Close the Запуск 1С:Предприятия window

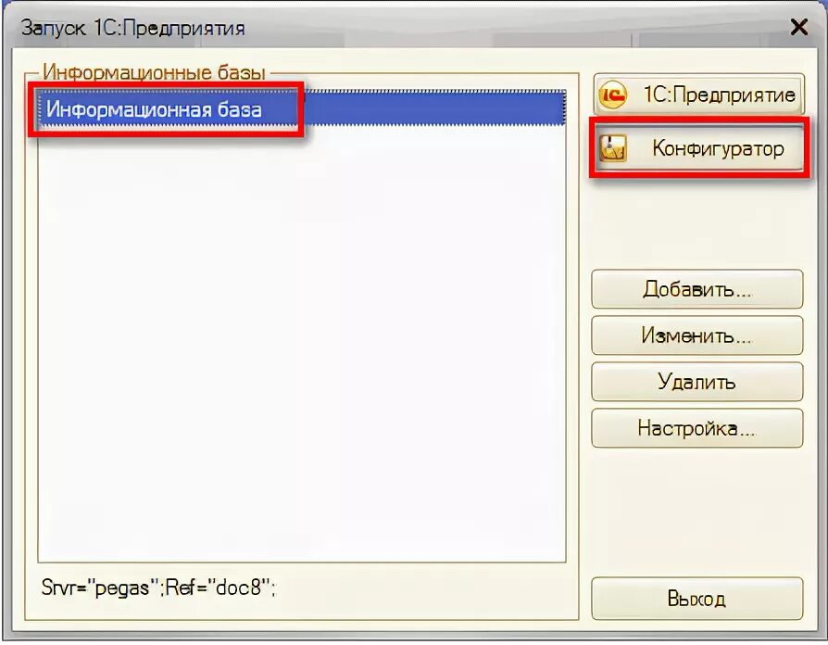(x=798, y=27)
